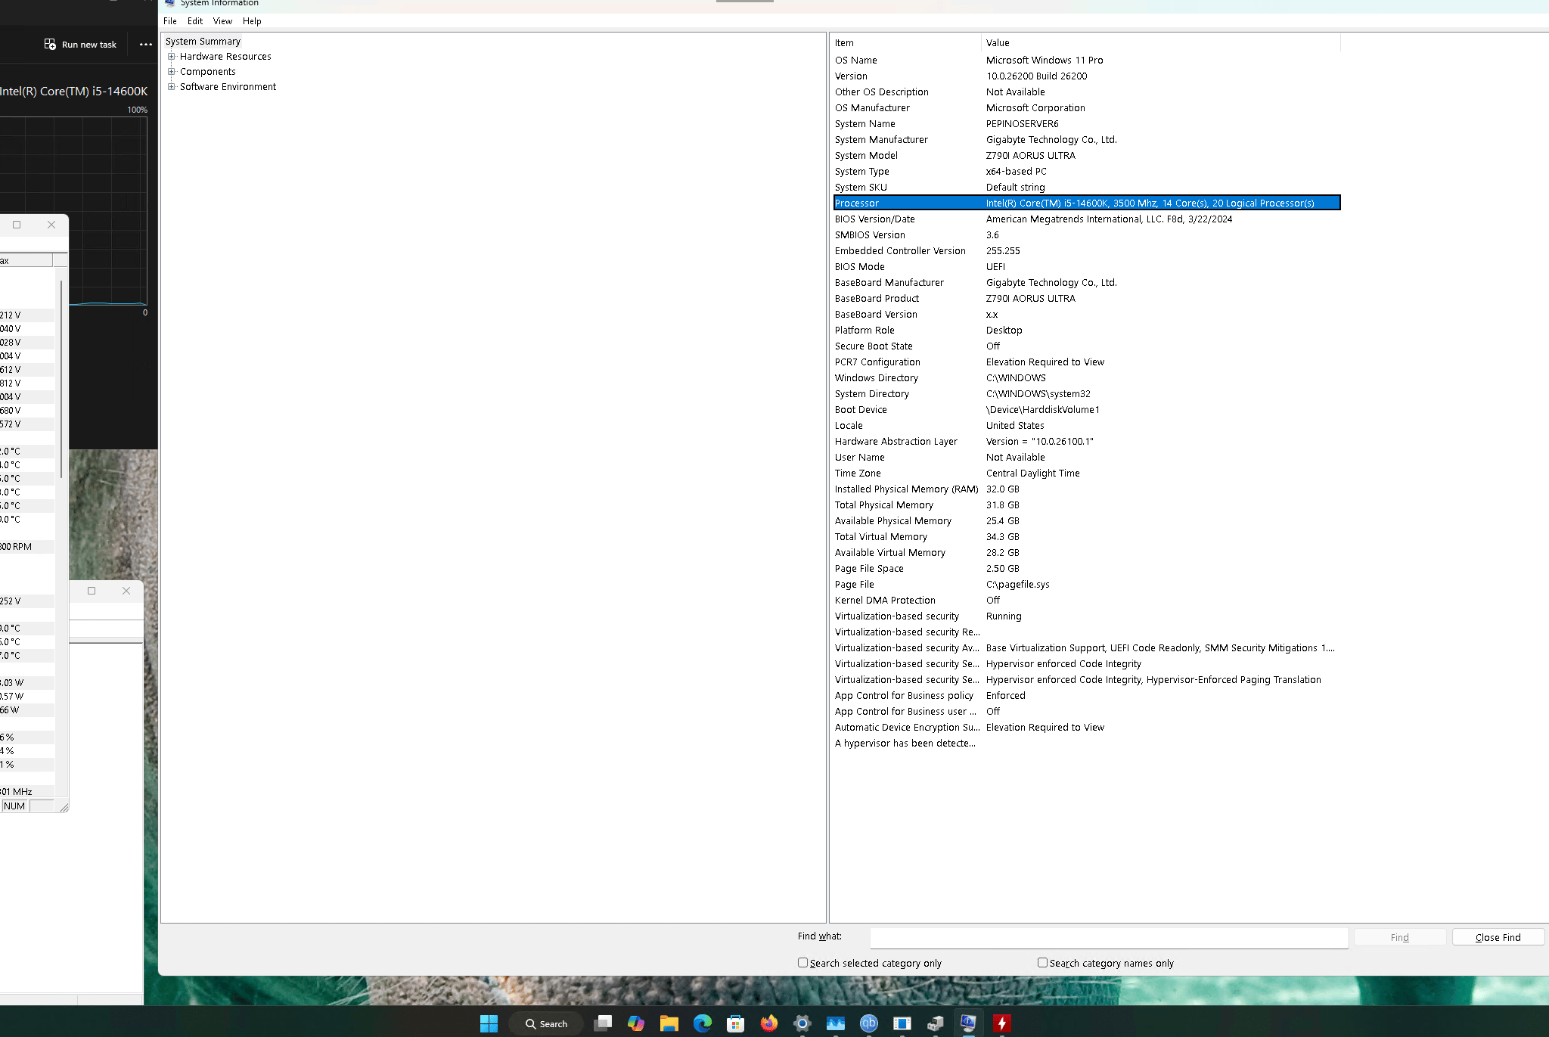Click Run new task button
This screenshot has height=1037, width=1549.
(80, 45)
